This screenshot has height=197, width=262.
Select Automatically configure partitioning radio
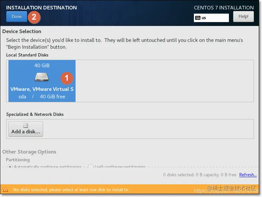(10, 166)
